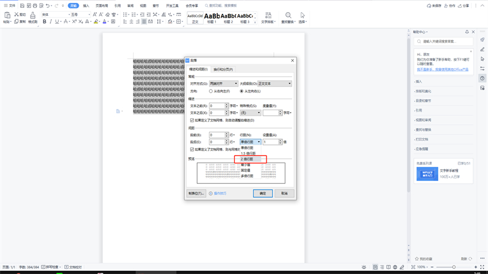Click the indent before text input field
The width and height of the screenshot is (488, 274).
[x=217, y=106]
